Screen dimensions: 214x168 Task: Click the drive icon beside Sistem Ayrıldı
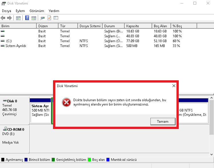3,46
